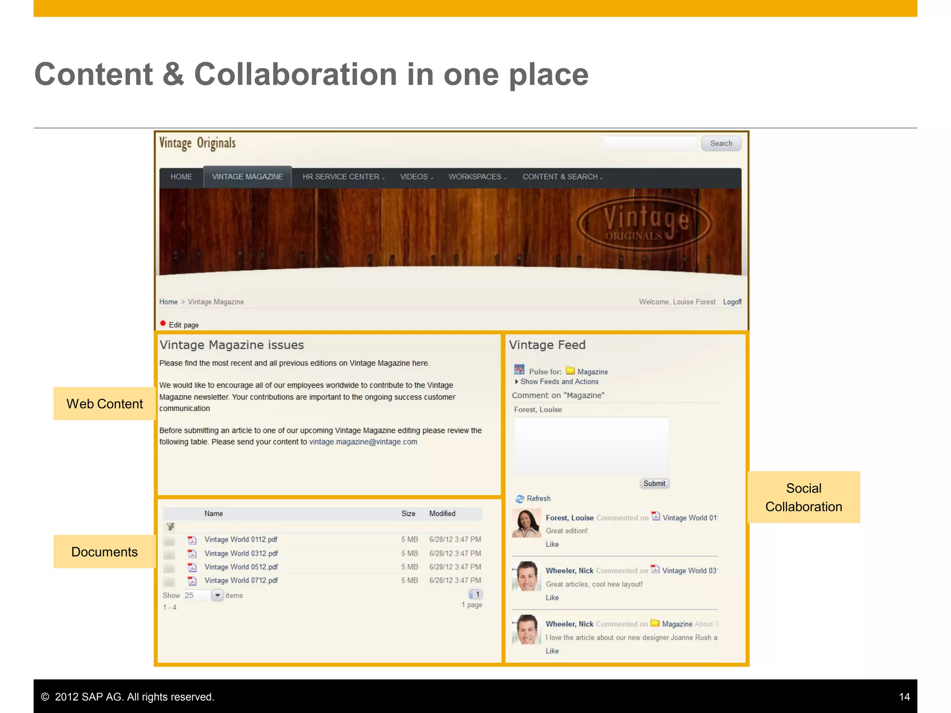The width and height of the screenshot is (951, 713).
Task: Click the Pulse activity icon
Action: 519,370
